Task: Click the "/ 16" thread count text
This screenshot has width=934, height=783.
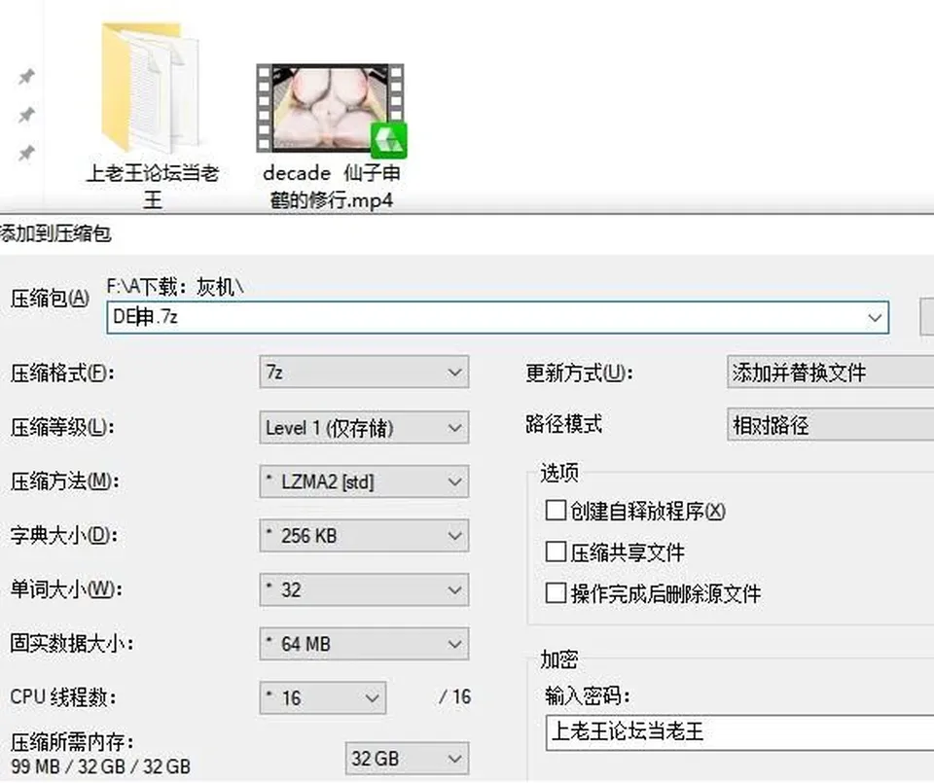Action: click(454, 696)
